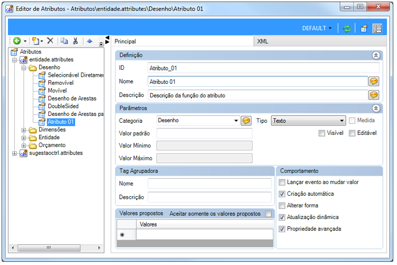Click the tree scrollbar right arrow

pyautogui.click(x=99, y=248)
